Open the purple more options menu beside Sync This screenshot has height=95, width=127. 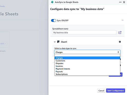coord(123,20)
